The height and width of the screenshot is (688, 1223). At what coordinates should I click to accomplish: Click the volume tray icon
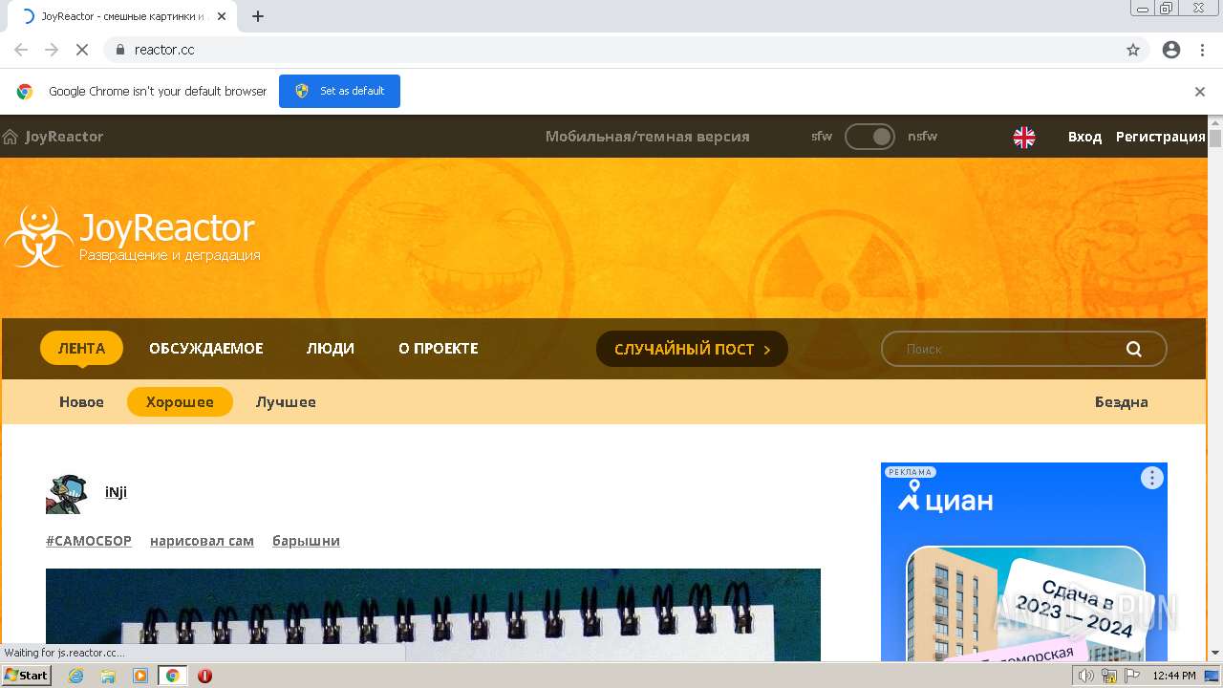1086,676
